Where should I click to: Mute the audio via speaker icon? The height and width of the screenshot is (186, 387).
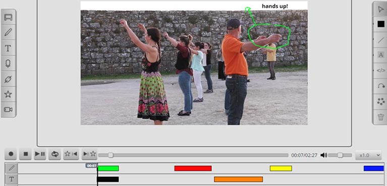323,155
